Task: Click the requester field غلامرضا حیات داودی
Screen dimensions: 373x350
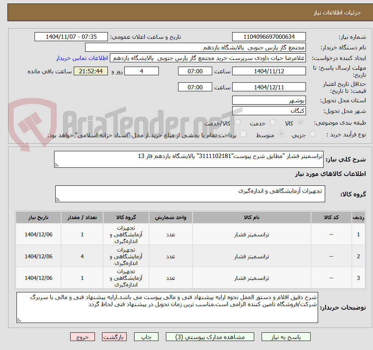Action: tap(207, 58)
